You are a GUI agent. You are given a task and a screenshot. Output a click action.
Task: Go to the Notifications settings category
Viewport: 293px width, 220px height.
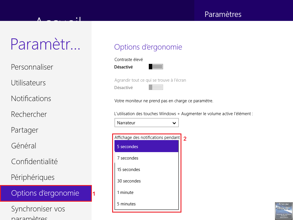31,99
